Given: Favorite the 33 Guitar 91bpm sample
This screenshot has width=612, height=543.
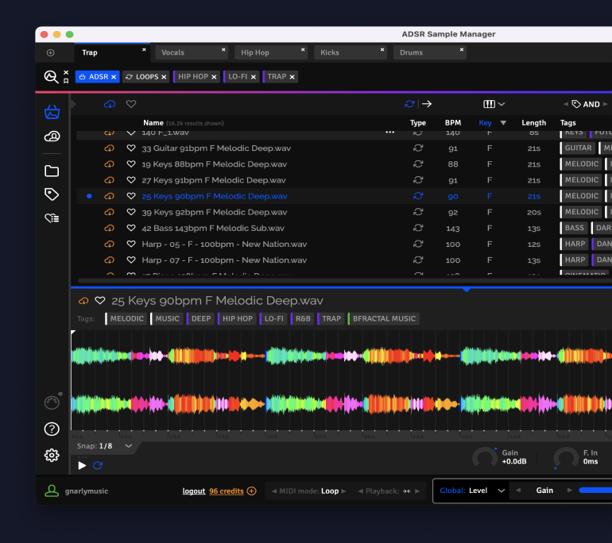Looking at the screenshot, I should [x=131, y=148].
